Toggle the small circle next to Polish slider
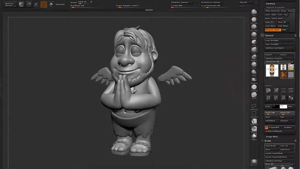The image size is (300, 169). [x=91, y=2]
